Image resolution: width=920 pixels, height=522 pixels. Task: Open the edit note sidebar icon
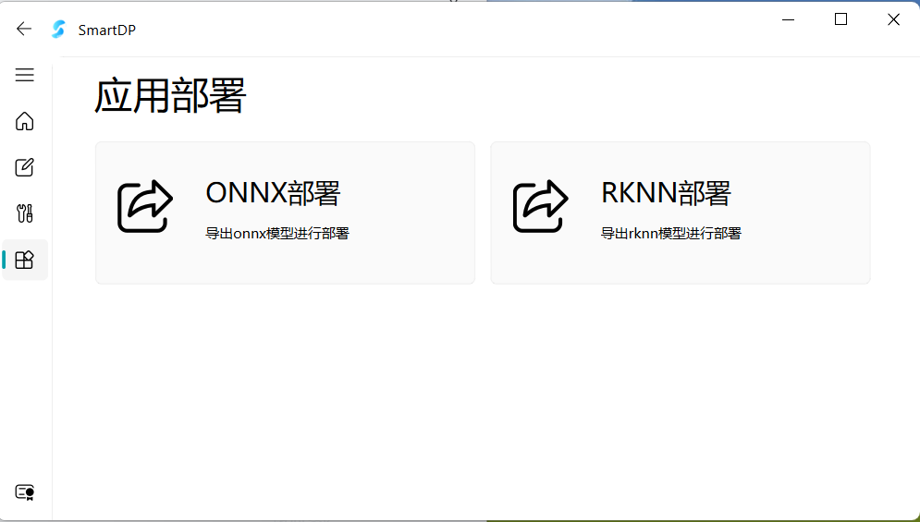(x=25, y=167)
